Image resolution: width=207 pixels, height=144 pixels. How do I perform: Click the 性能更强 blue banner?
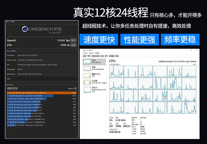[140, 40]
